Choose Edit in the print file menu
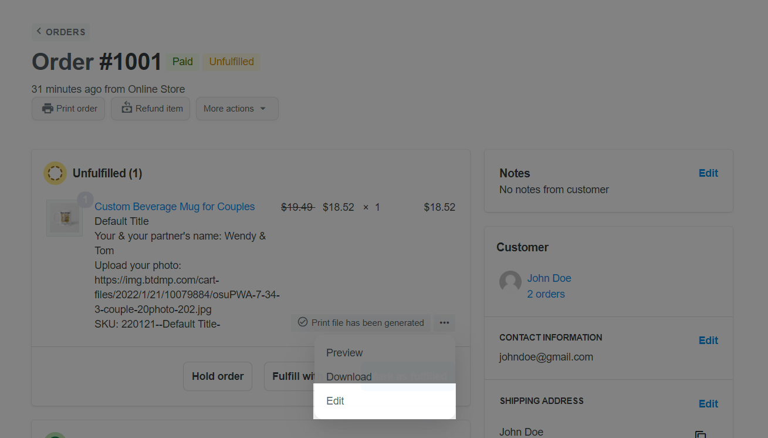The height and width of the screenshot is (438, 768). 384,401
